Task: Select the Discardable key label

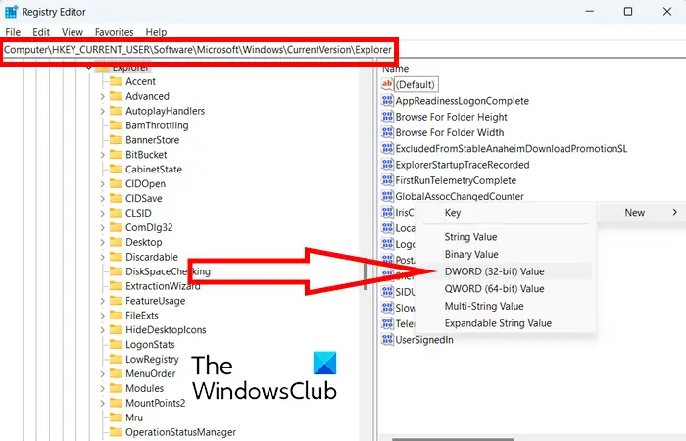Action: (x=152, y=257)
